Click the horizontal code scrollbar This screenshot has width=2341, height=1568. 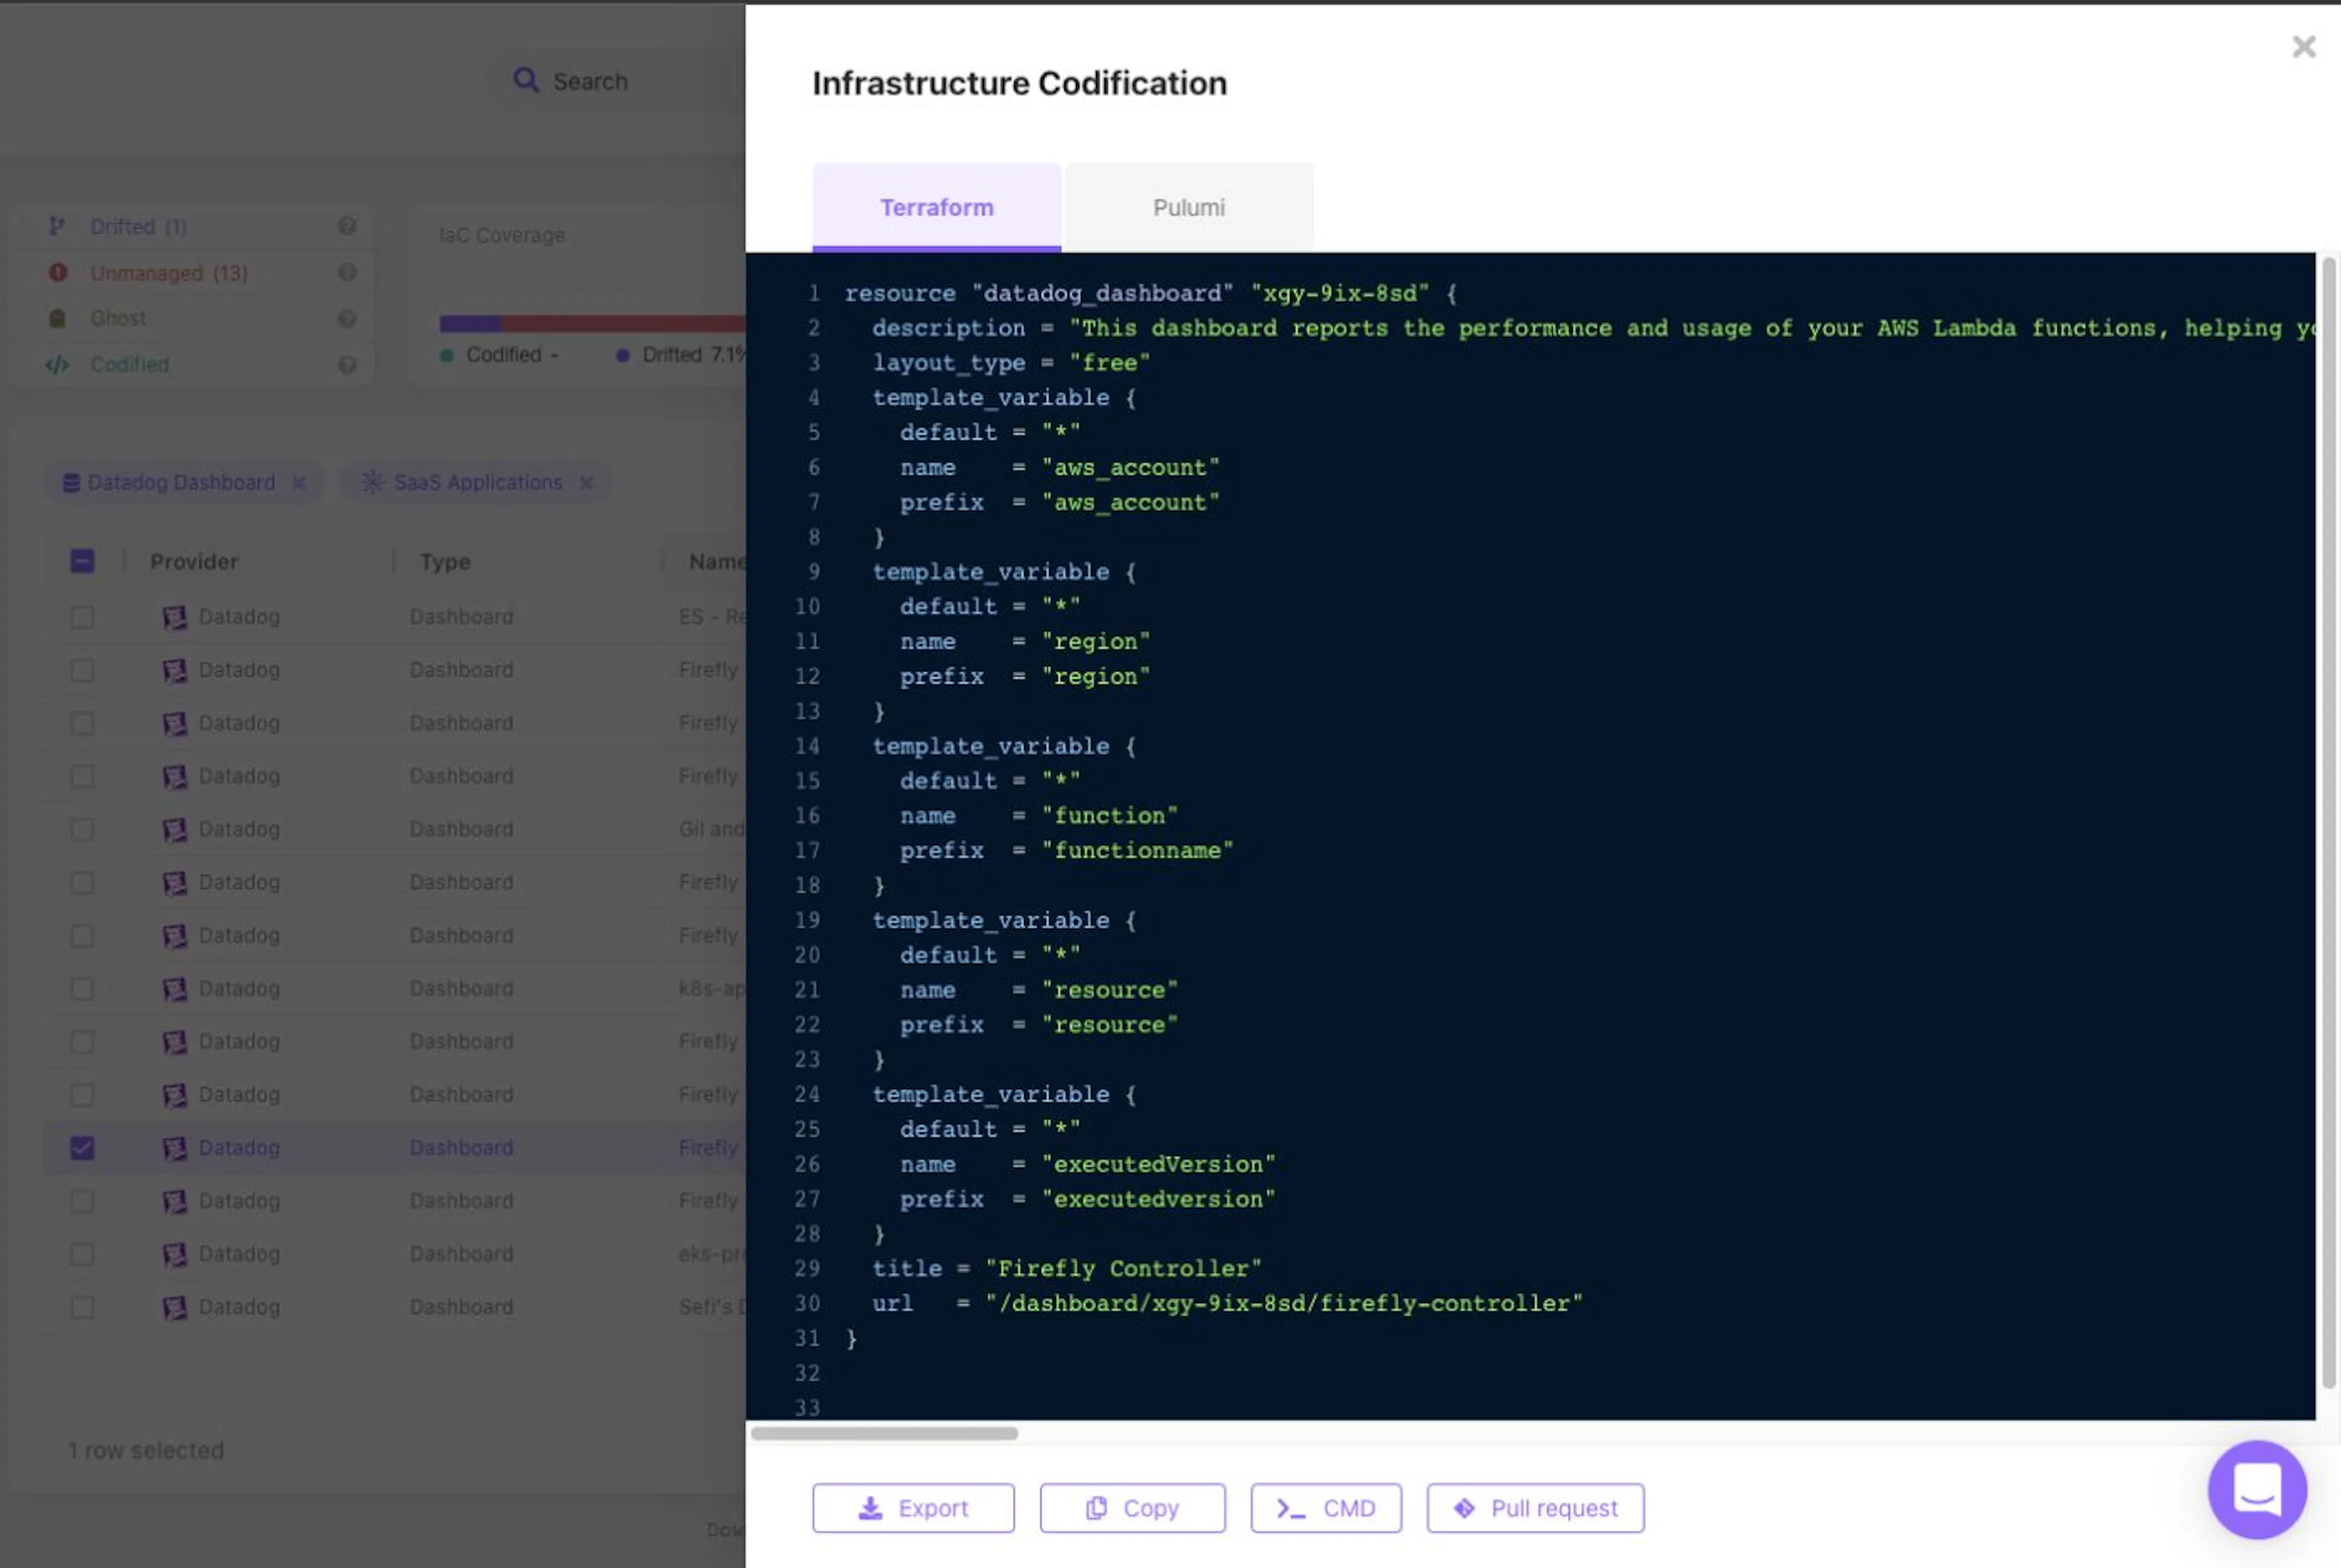coord(885,1433)
